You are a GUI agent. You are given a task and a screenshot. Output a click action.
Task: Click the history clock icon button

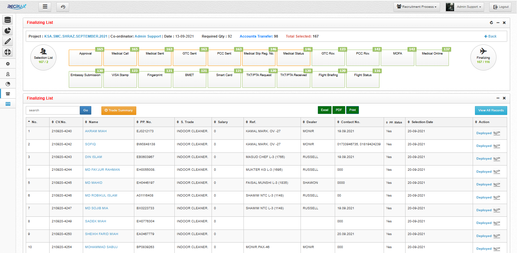(63, 7)
